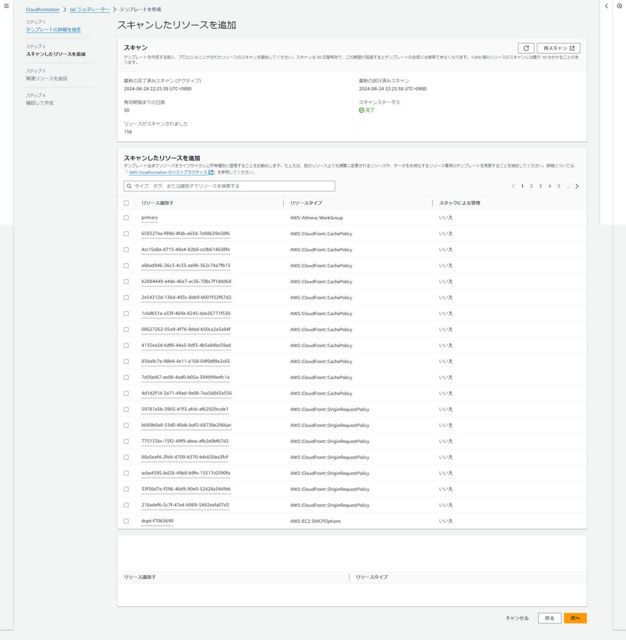Check the 08627262-05a9 row checkbox
The width and height of the screenshot is (626, 640).
point(126,330)
